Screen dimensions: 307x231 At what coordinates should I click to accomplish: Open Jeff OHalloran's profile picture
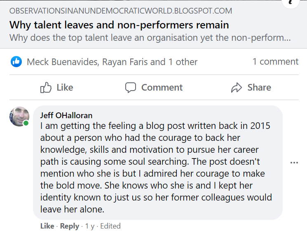tap(19, 116)
